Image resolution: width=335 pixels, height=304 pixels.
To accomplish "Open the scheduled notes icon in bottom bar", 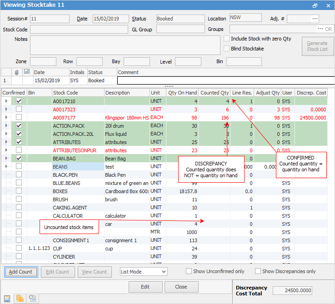I will click(x=32, y=298).
